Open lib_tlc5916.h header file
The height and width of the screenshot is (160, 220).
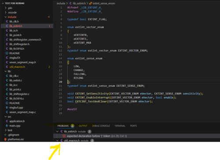pos(17,49)
